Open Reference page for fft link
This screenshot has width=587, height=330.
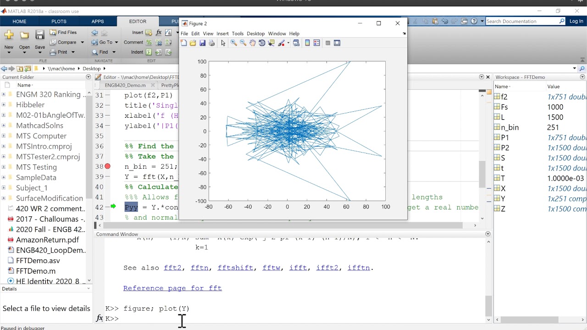[x=172, y=288]
